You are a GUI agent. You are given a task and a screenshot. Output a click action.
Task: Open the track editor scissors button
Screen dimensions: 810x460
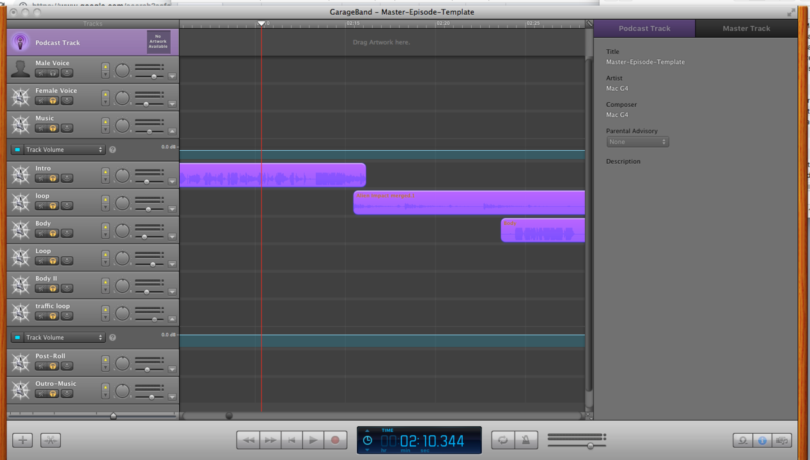51,440
